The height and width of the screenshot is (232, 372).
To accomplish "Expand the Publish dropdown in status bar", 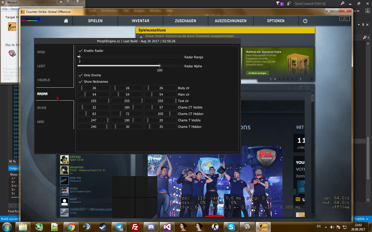I will (361, 219).
